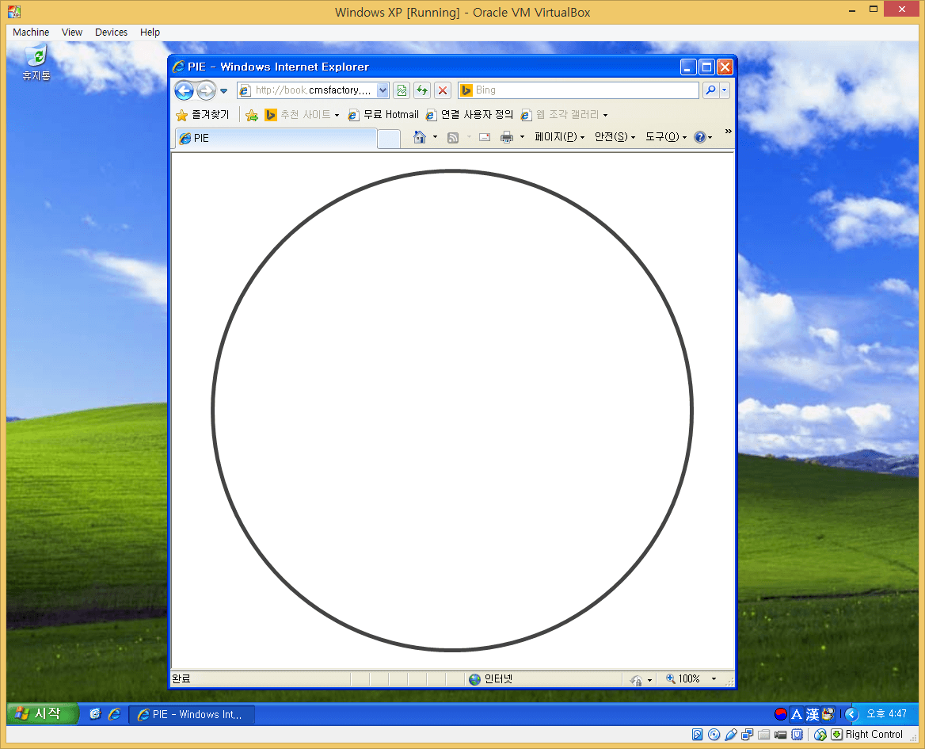Show more toolbar commands chevron
The width and height of the screenshot is (925, 749).
728,132
